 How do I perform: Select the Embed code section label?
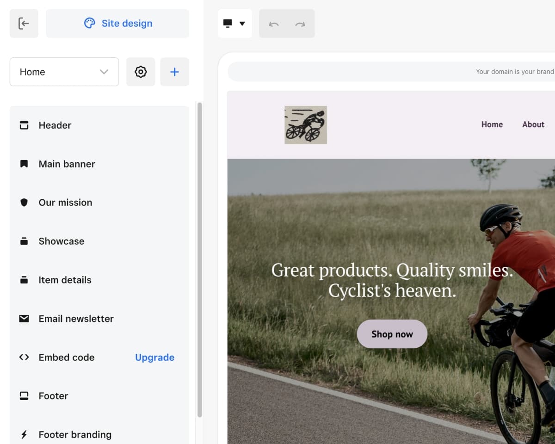pyautogui.click(x=67, y=358)
